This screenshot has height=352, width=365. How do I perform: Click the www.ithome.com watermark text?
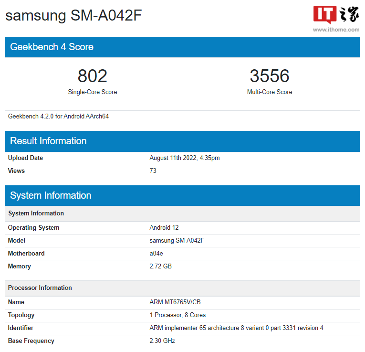pyautogui.click(x=336, y=30)
